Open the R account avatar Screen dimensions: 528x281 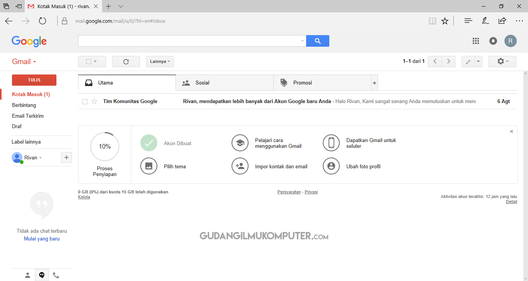510,41
